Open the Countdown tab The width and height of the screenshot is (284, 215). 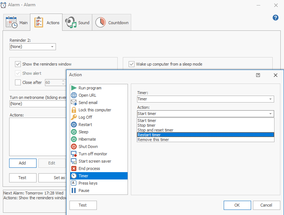(x=112, y=23)
